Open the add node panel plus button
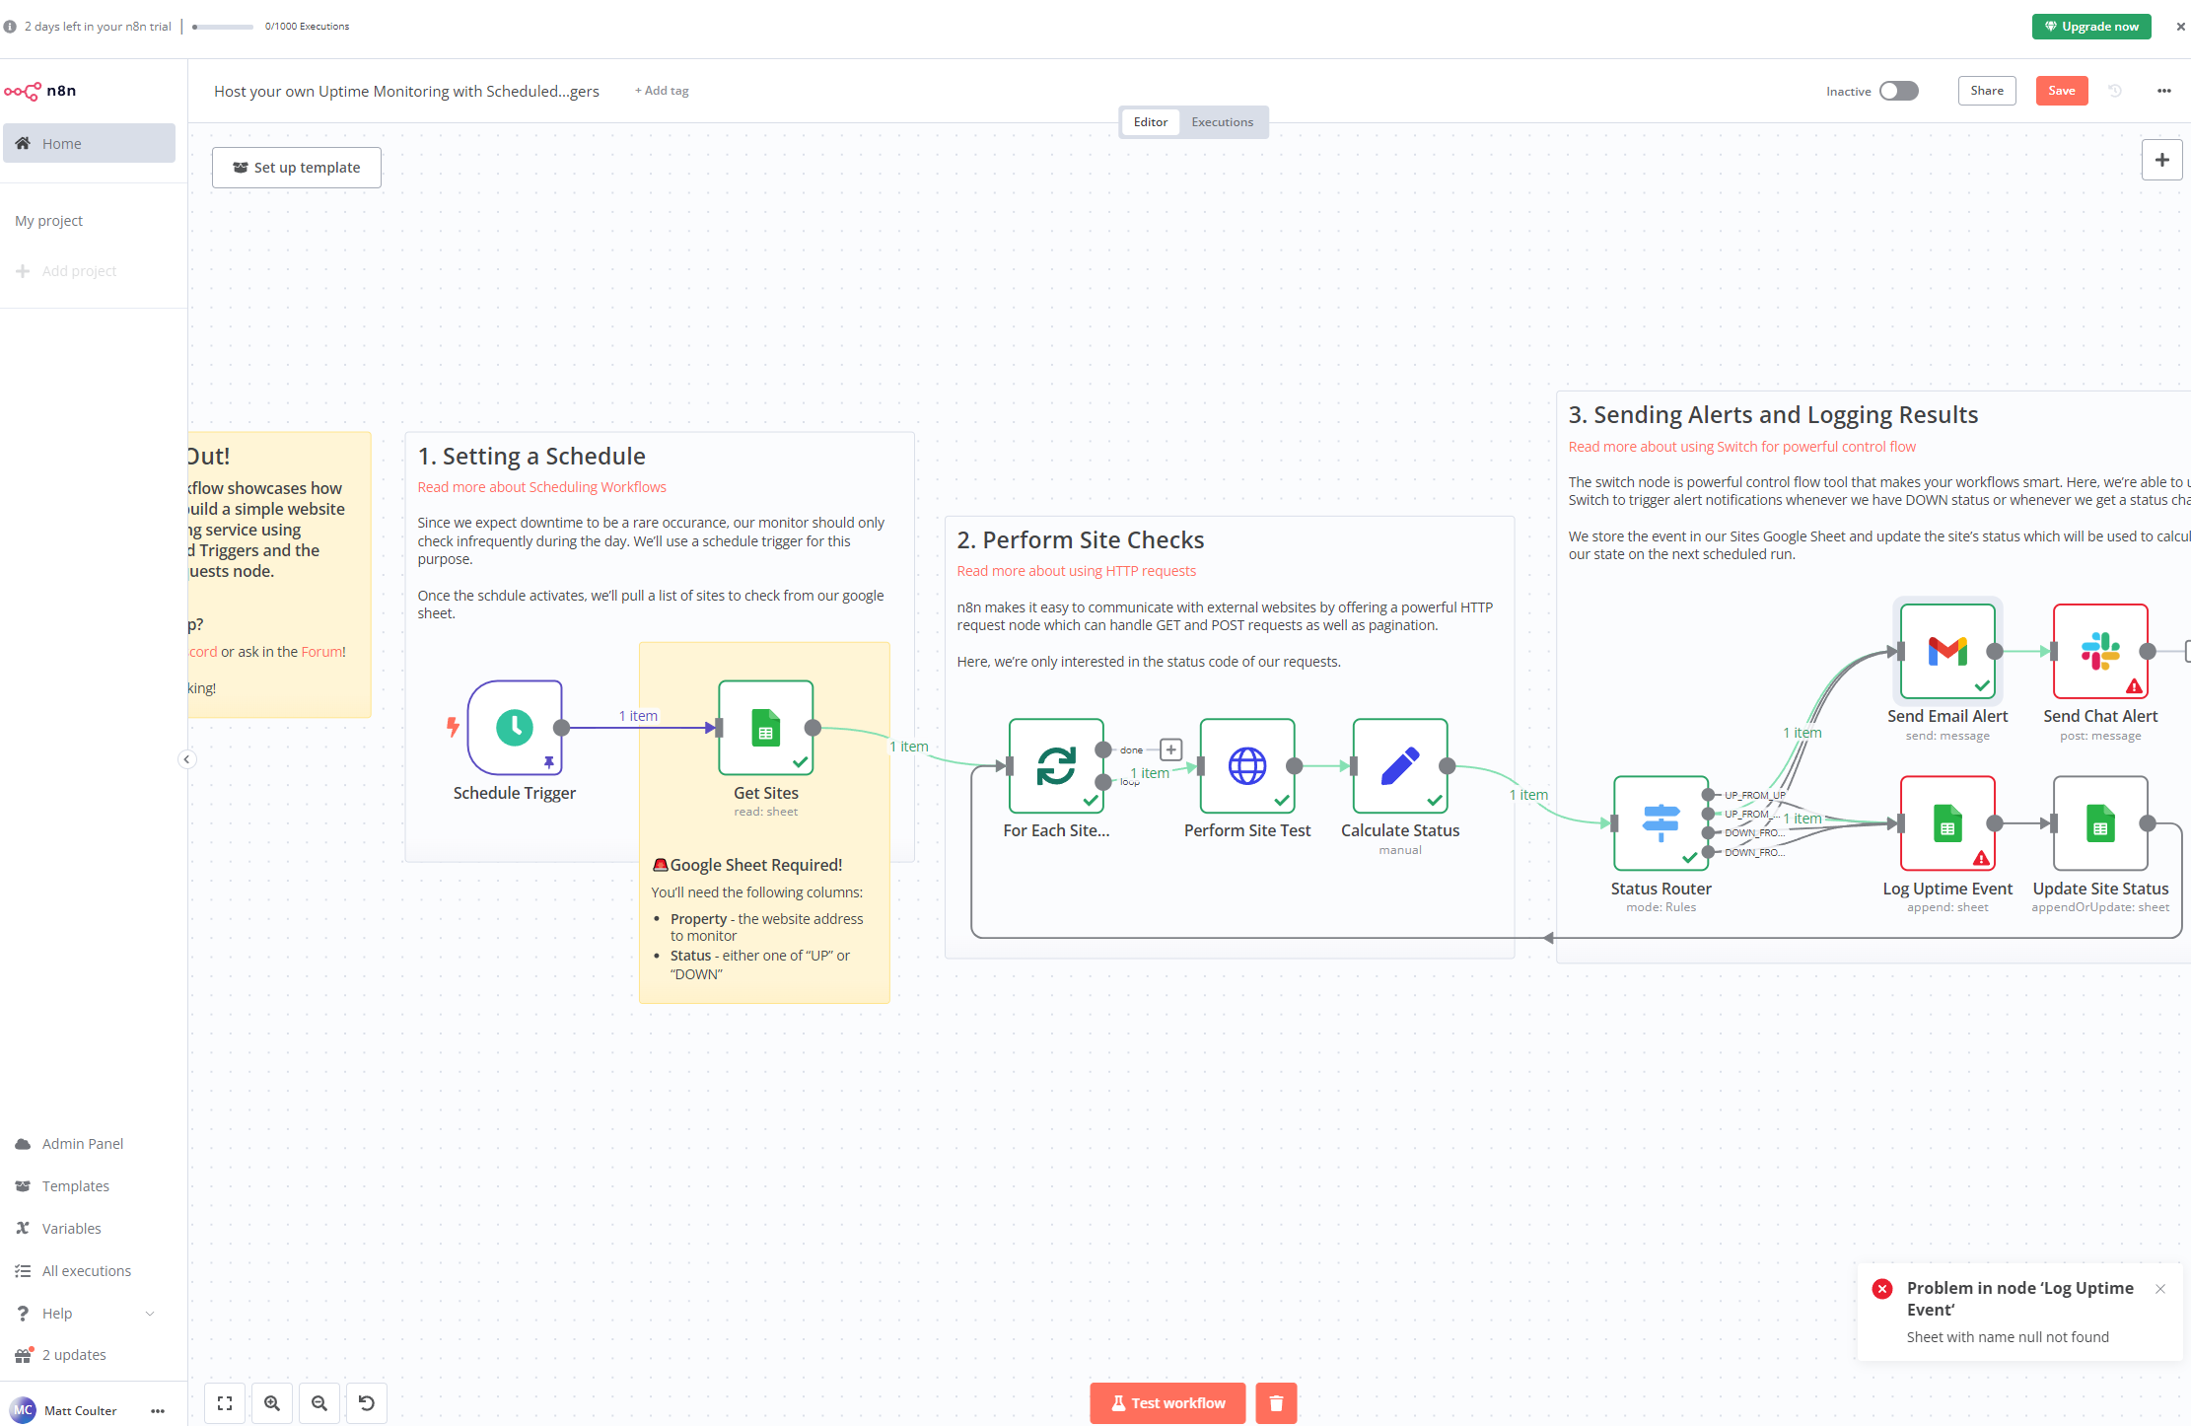This screenshot has width=2191, height=1426. pos(2161,160)
